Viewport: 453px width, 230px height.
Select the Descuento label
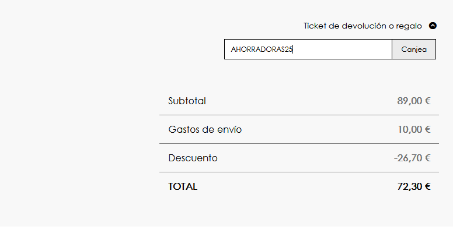(193, 158)
